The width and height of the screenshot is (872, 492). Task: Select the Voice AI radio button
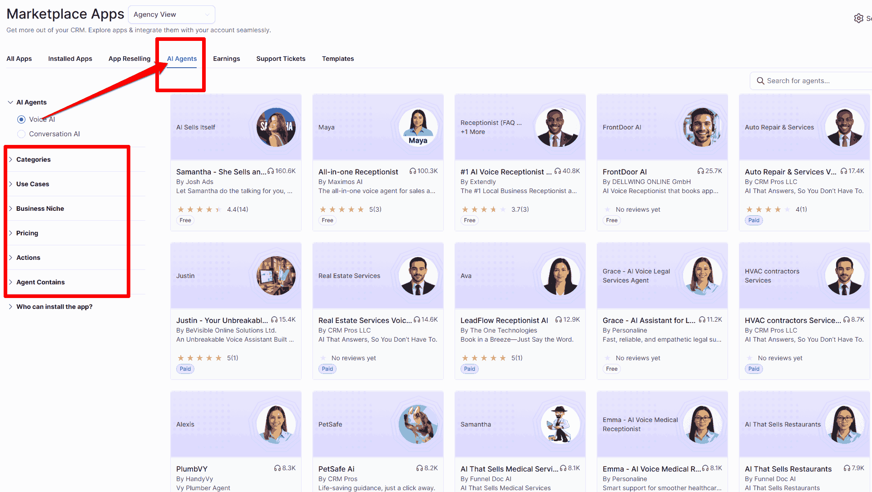(21, 119)
